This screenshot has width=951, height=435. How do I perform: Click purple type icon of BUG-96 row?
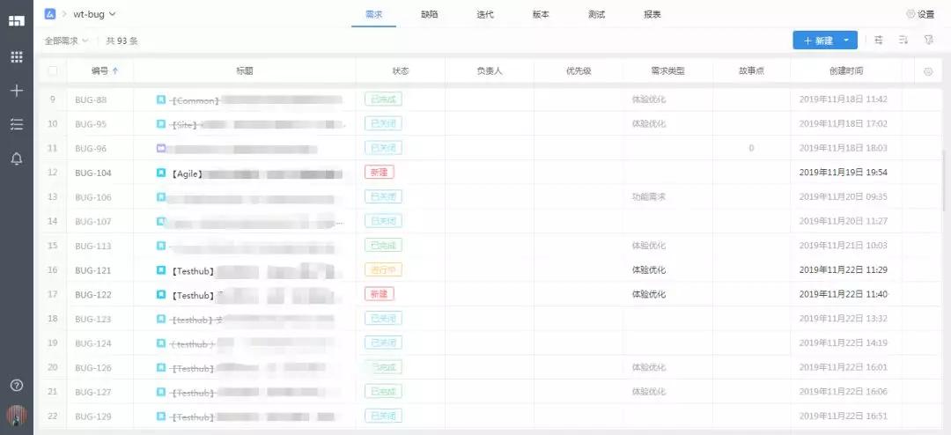click(x=161, y=148)
